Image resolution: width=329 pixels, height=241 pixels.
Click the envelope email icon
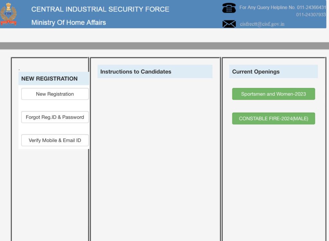(229, 24)
